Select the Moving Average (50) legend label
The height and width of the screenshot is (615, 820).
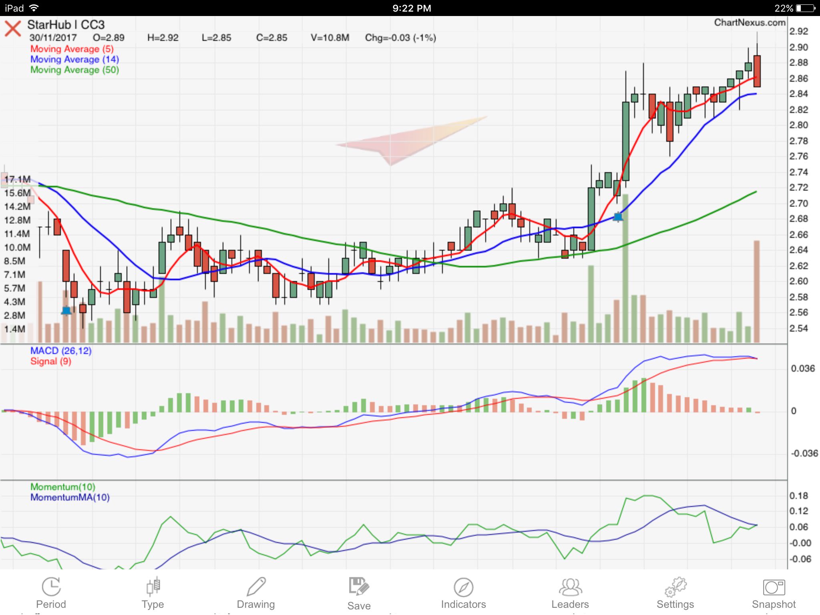[74, 70]
